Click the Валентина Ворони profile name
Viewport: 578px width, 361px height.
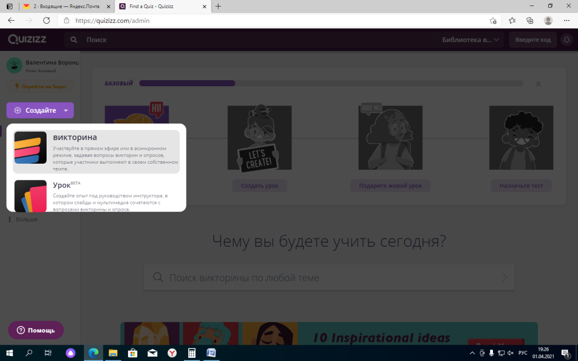52,63
